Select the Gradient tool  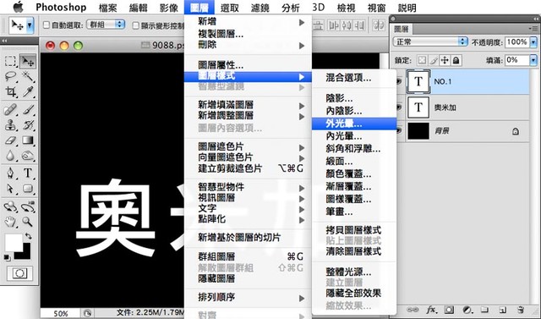(x=28, y=140)
